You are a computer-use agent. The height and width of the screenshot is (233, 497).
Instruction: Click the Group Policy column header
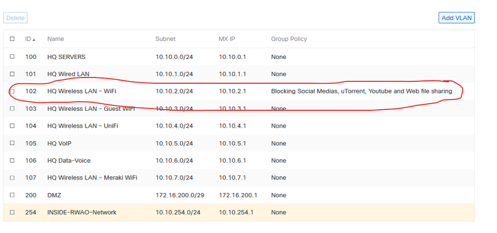289,39
